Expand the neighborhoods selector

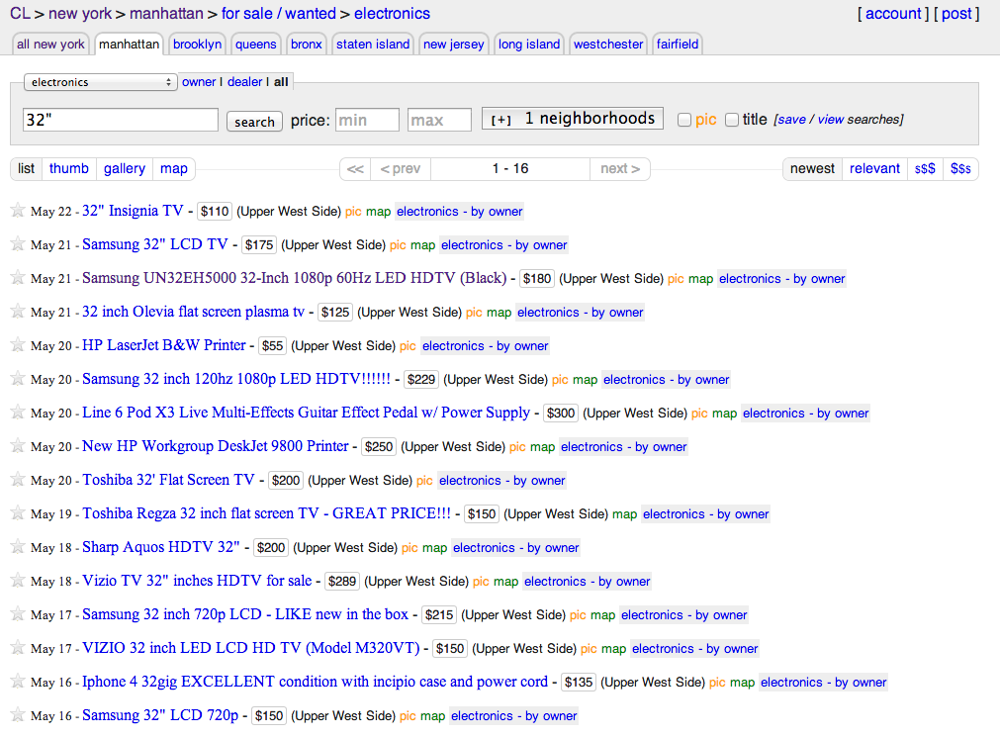tap(572, 119)
